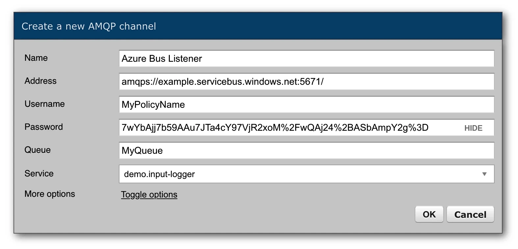Click the Password label
Screen dimensions: 518x249
pos(44,127)
